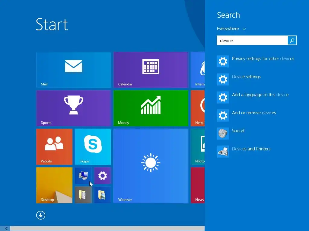Open the Desktop tile
Viewport: 309px width, 231px height.
tap(54, 185)
